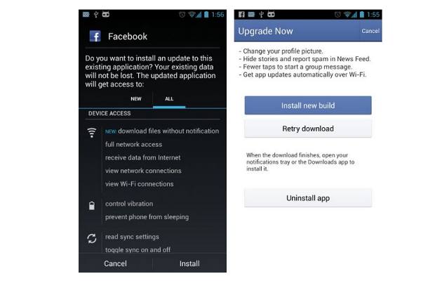Tap the Facebook notification icon in right status bar
The width and height of the screenshot is (435, 281).
pos(241,15)
